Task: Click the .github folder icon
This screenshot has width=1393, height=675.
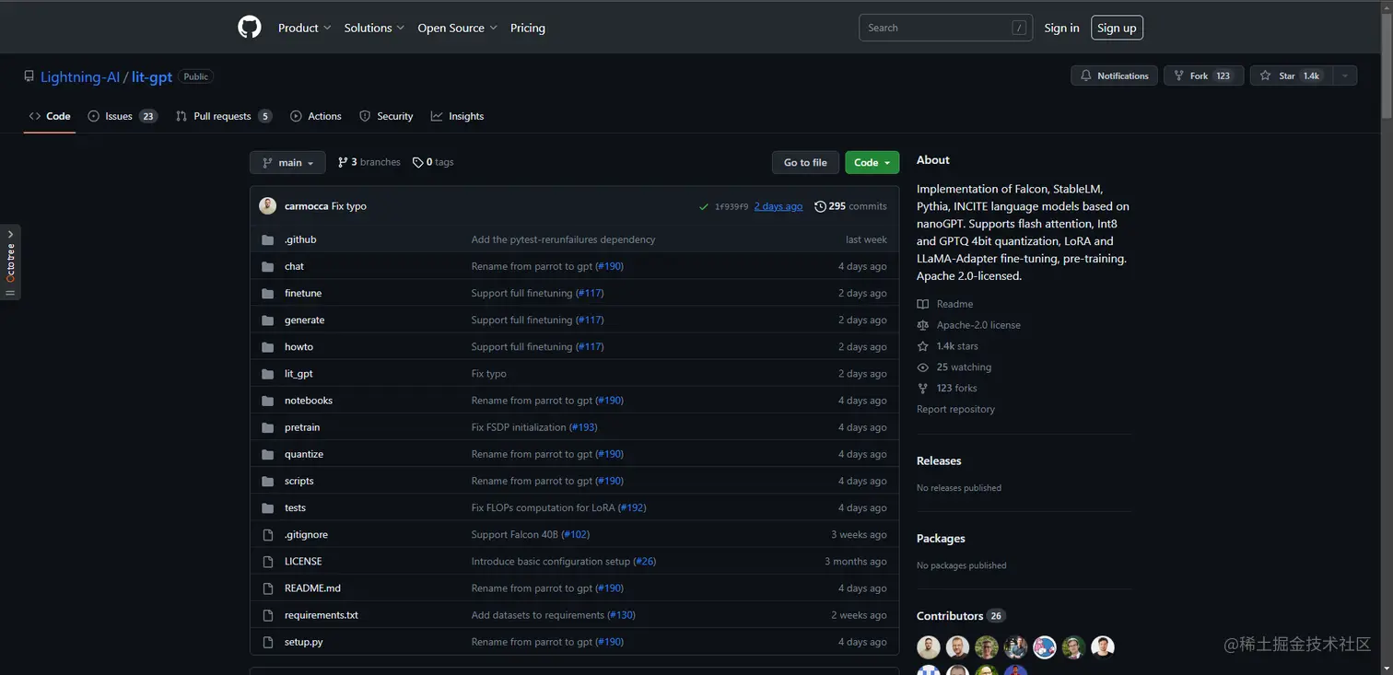Action: pos(268,239)
